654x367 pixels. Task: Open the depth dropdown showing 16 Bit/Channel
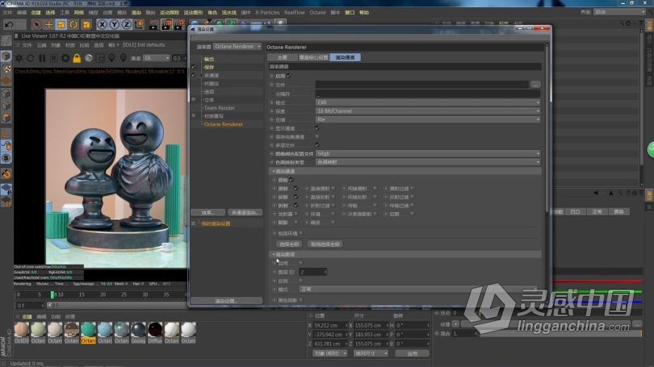tap(428, 111)
